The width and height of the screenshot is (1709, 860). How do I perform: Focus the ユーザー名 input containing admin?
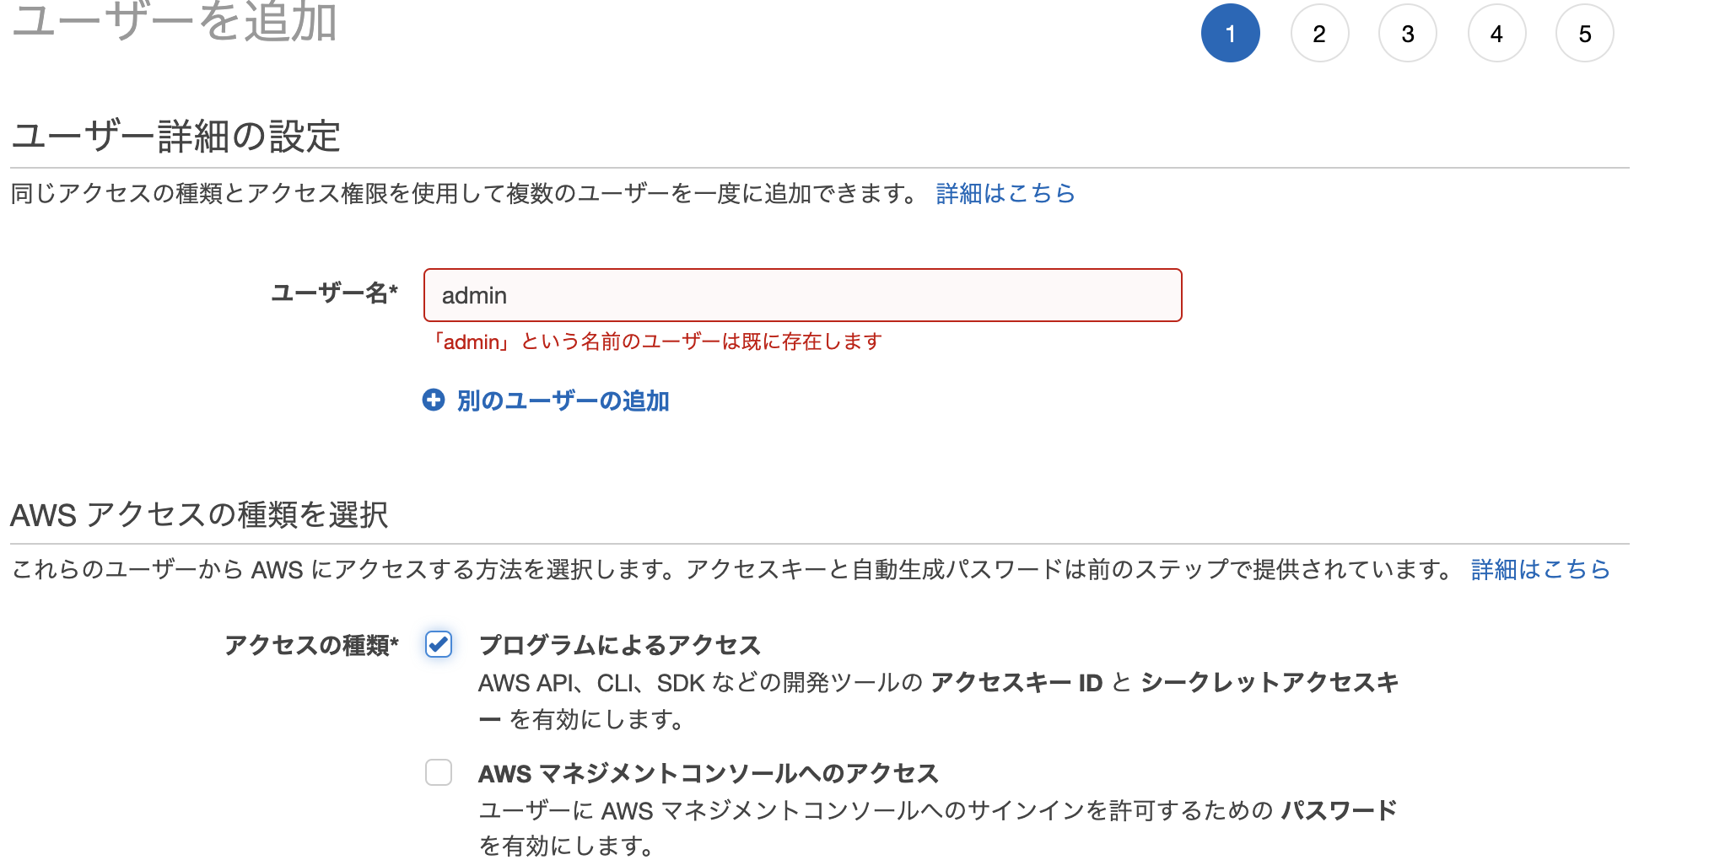tap(802, 295)
